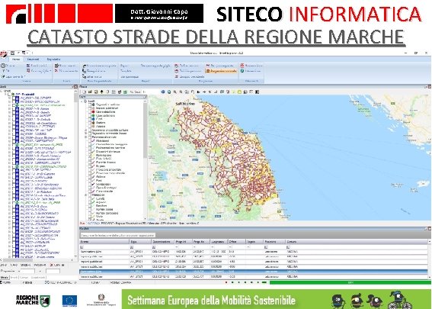The image size is (432, 309).
Task: Click the teal round icon in last ribbon group
Action: click(242, 71)
